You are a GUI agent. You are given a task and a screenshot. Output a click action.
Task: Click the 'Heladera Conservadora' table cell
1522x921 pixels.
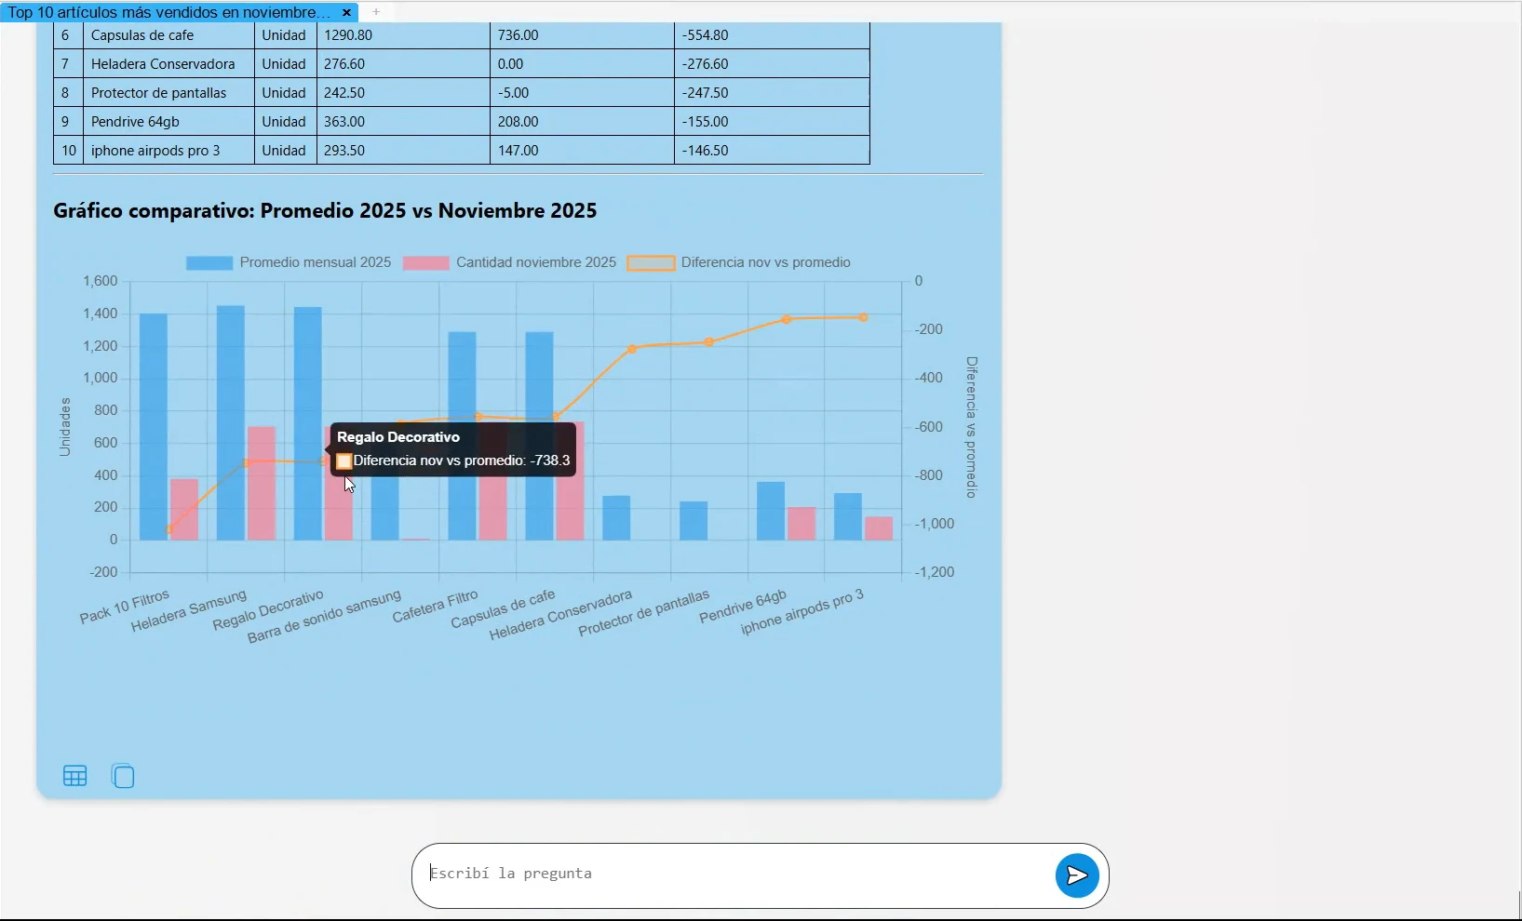(x=168, y=64)
